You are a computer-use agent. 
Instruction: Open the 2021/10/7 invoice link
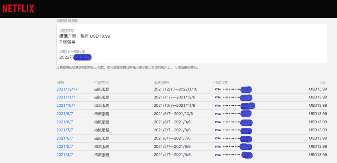pyautogui.click(x=66, y=105)
